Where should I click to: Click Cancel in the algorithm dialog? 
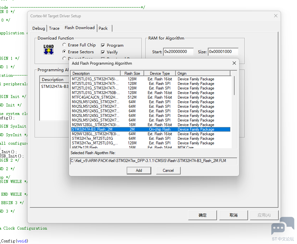168,171
